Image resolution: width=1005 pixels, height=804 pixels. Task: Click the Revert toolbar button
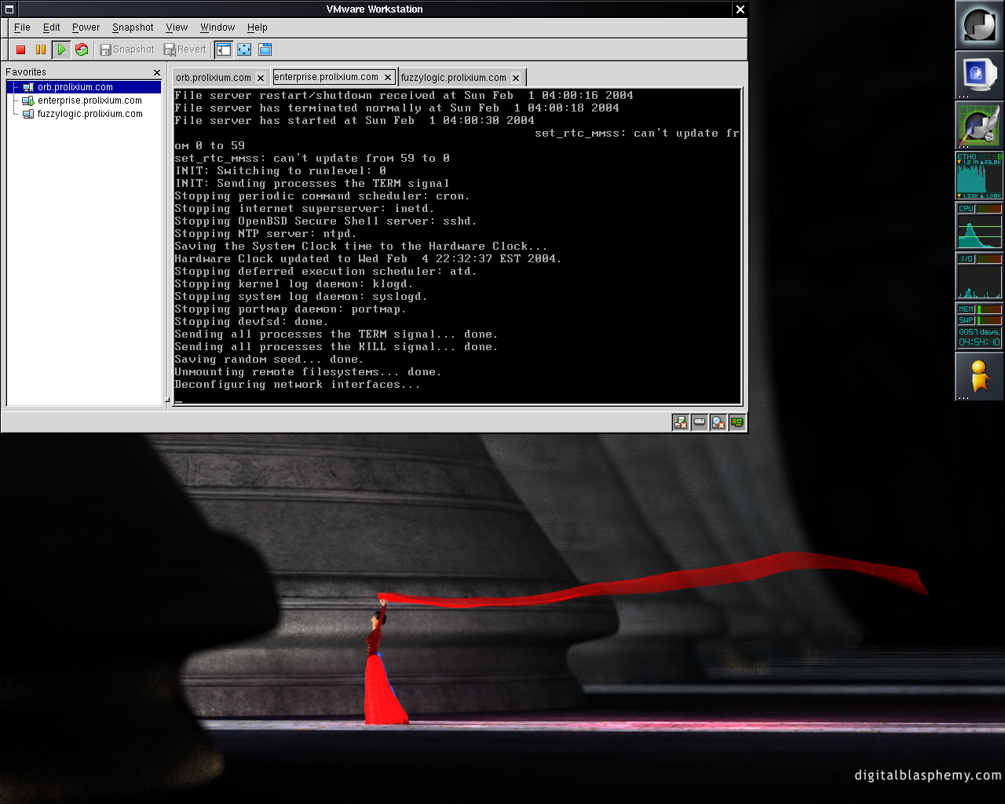pyautogui.click(x=185, y=49)
